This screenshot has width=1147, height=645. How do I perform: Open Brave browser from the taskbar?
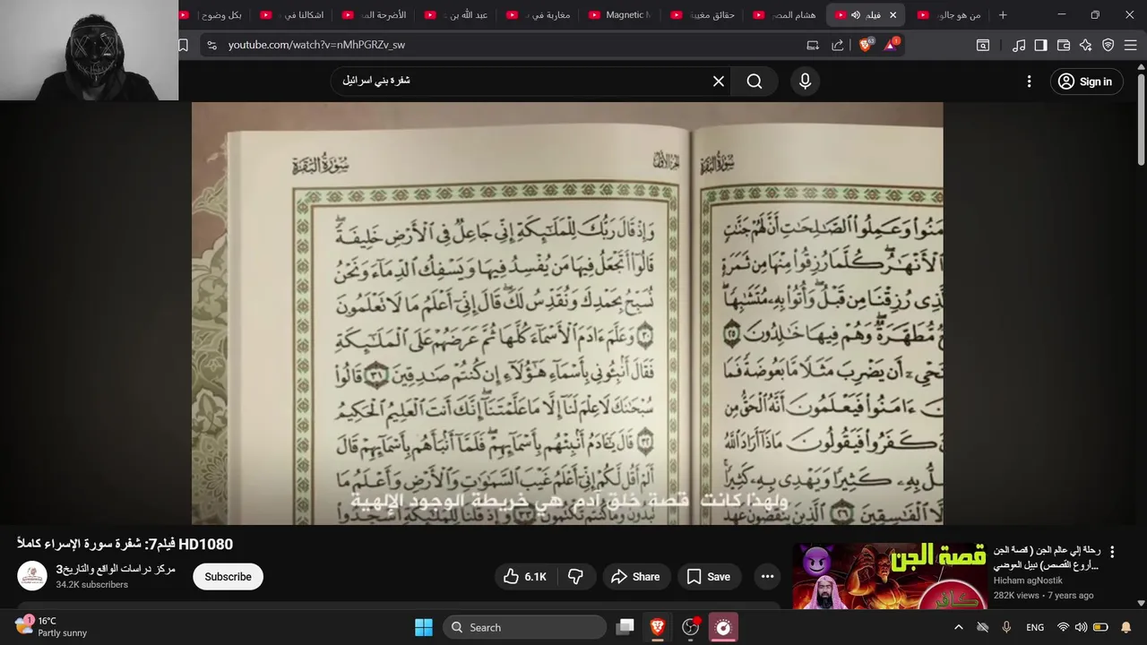pos(658,627)
